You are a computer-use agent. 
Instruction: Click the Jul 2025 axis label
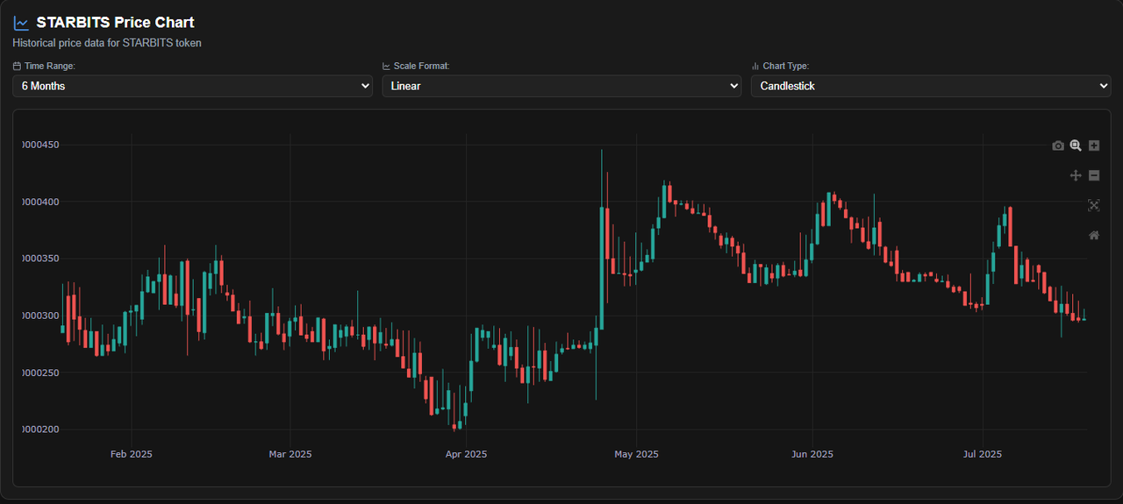tap(982, 454)
